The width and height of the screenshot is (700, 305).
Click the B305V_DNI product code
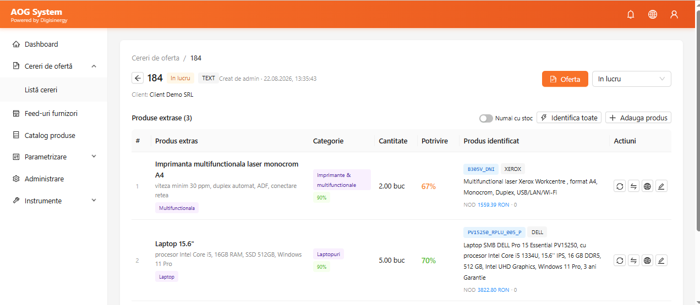click(x=481, y=169)
